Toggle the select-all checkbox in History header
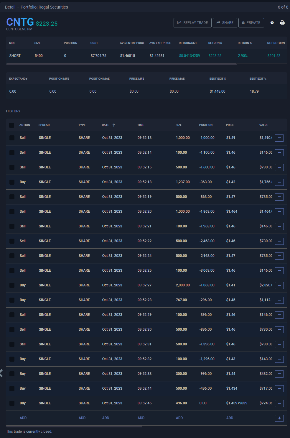The image size is (290, 438). (12, 125)
